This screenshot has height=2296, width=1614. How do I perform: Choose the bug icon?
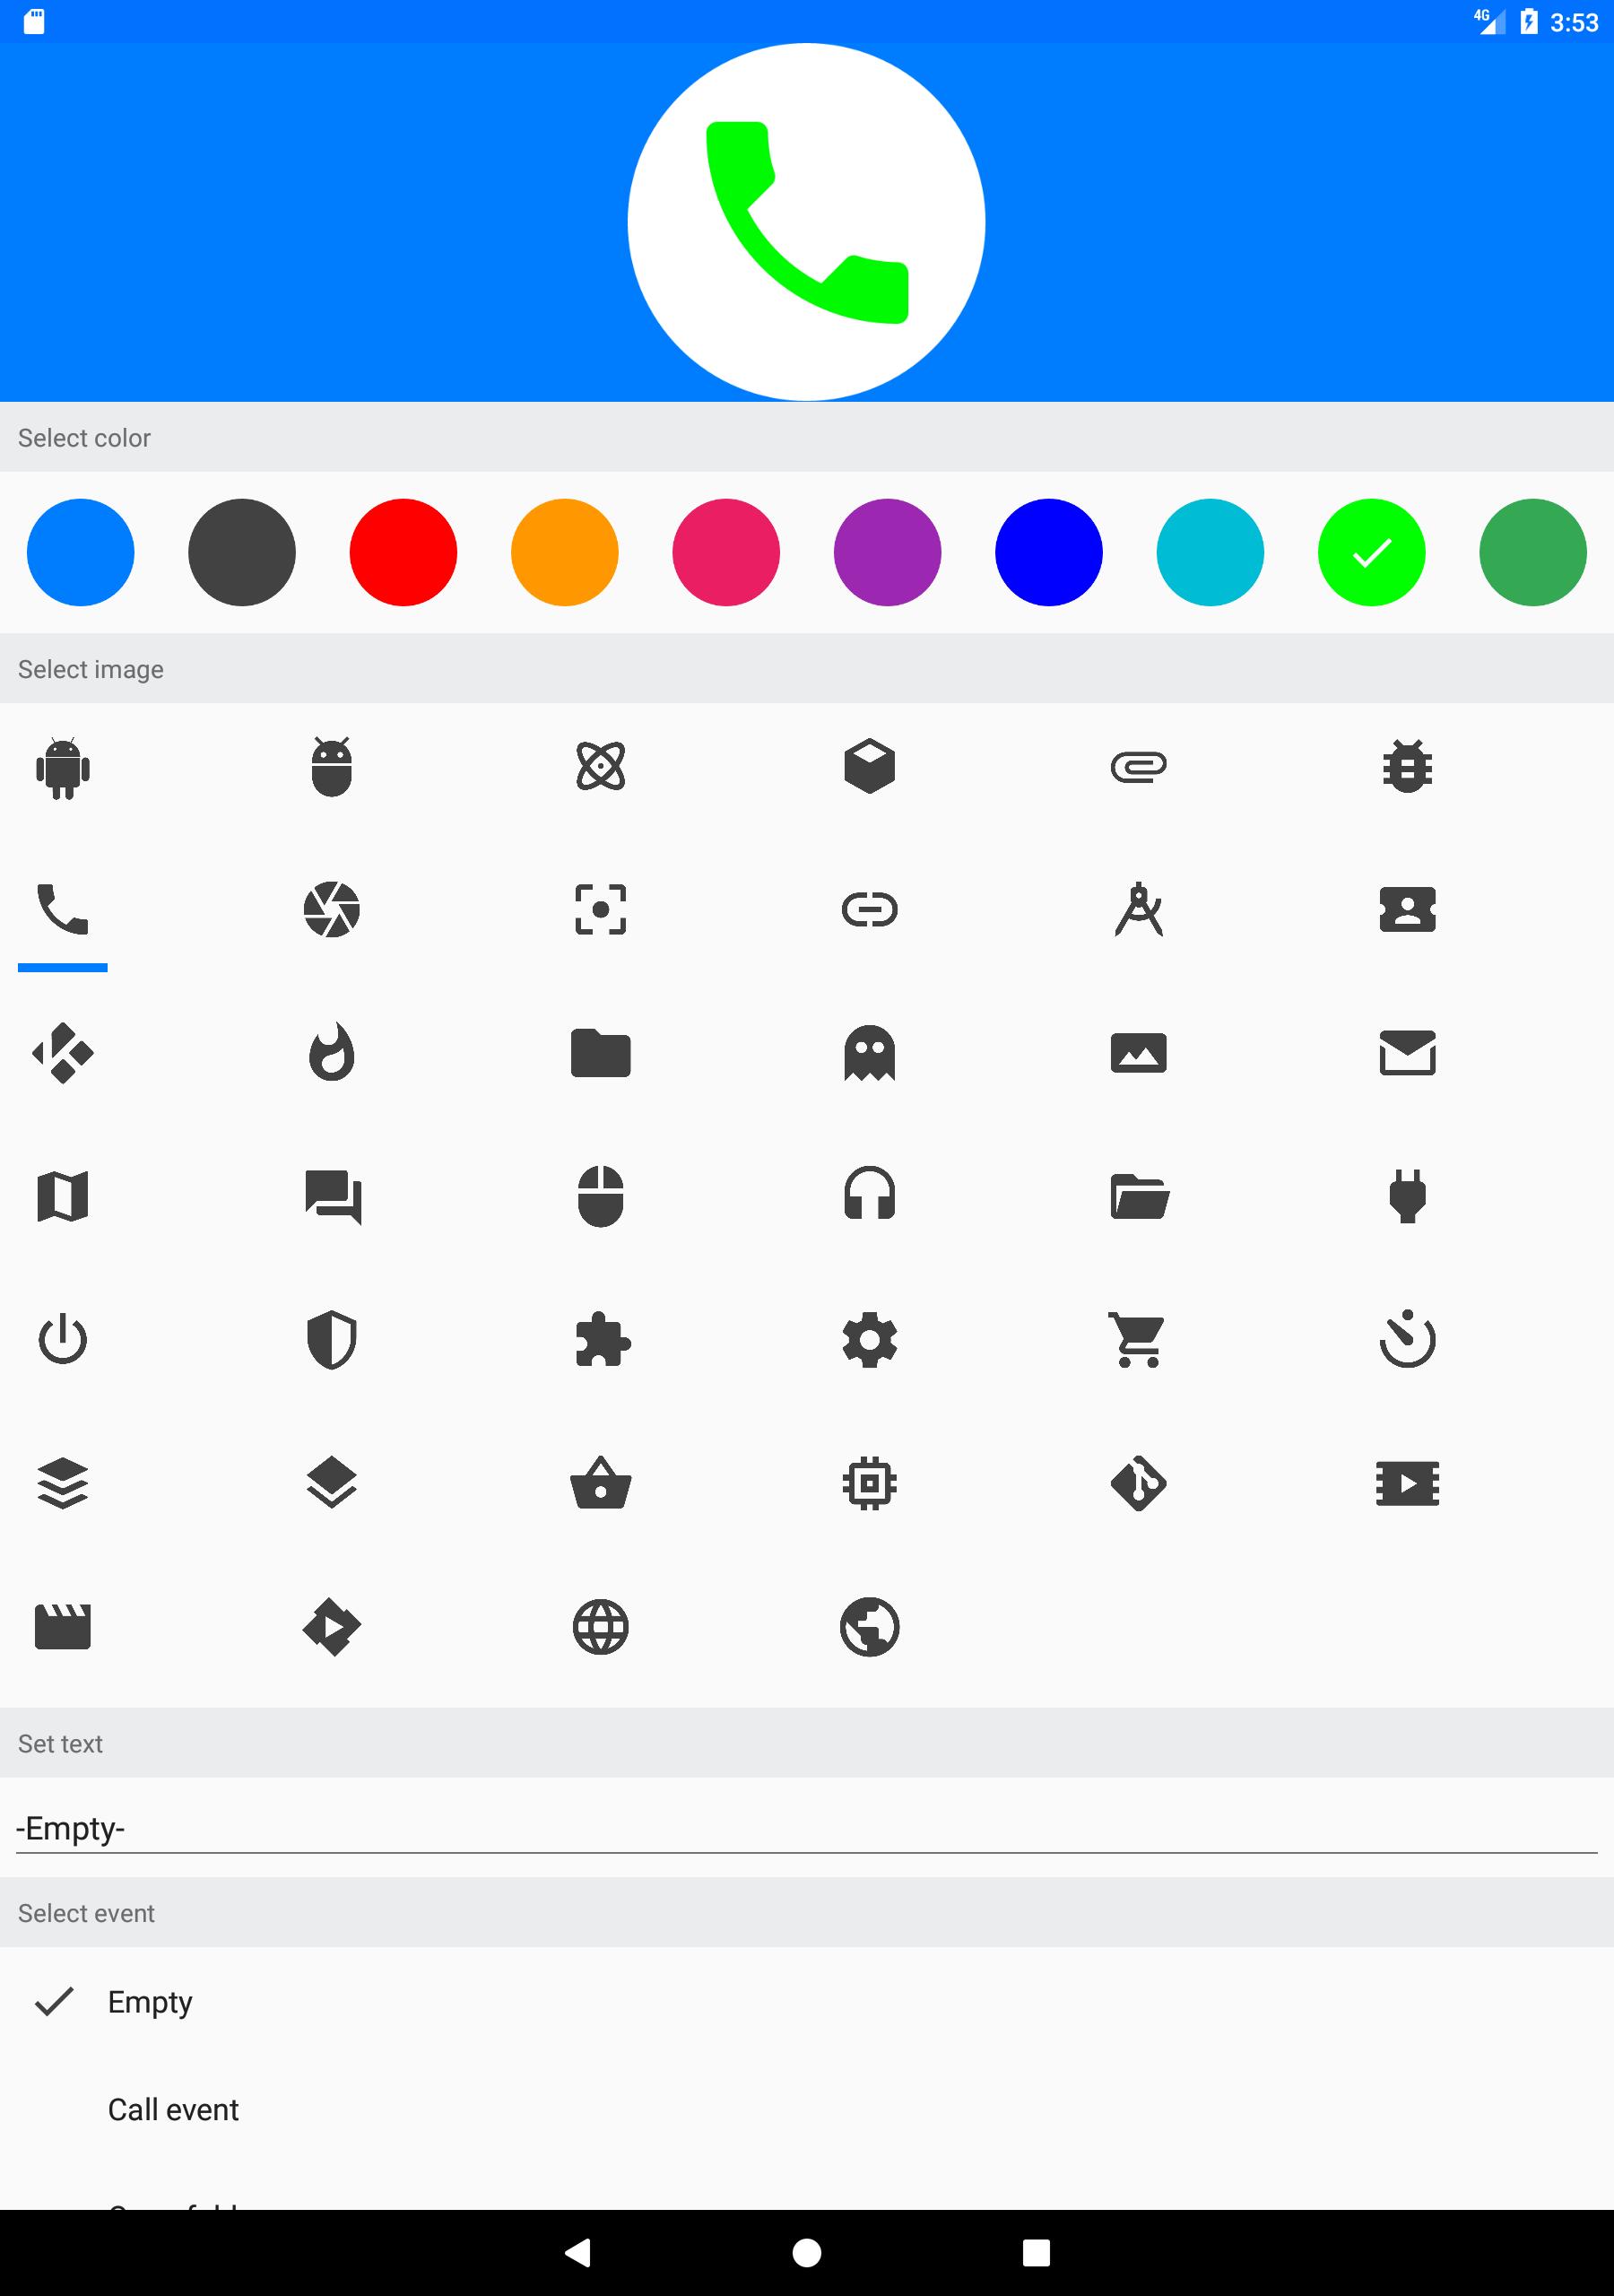tap(1408, 767)
